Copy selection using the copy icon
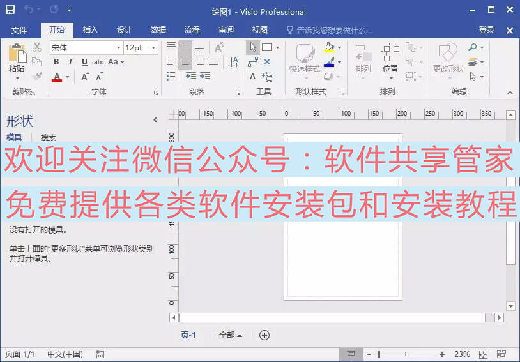The width and height of the screenshot is (520, 362). coord(37,62)
